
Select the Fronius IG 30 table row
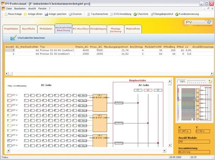point(109,54)
